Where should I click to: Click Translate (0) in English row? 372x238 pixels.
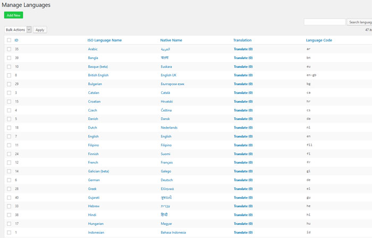243,137
